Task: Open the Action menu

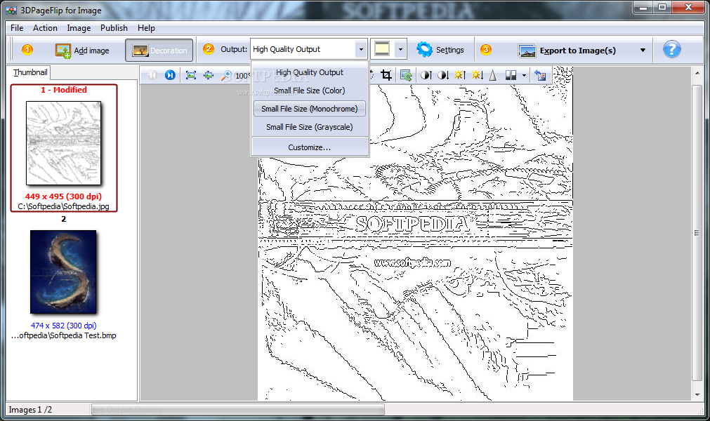Action: point(45,28)
